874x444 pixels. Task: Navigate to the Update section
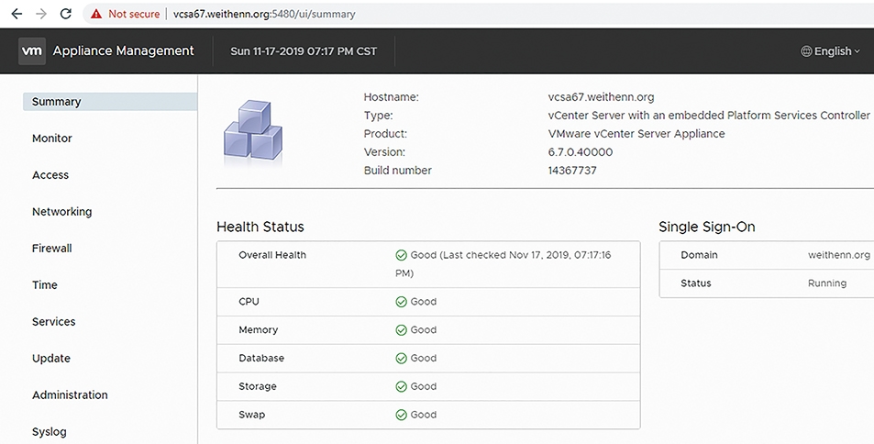(x=51, y=359)
